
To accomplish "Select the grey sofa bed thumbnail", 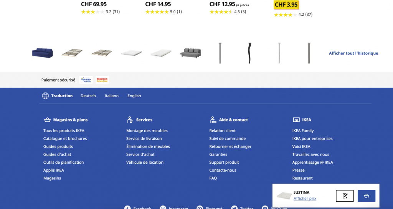I will (191, 53).
